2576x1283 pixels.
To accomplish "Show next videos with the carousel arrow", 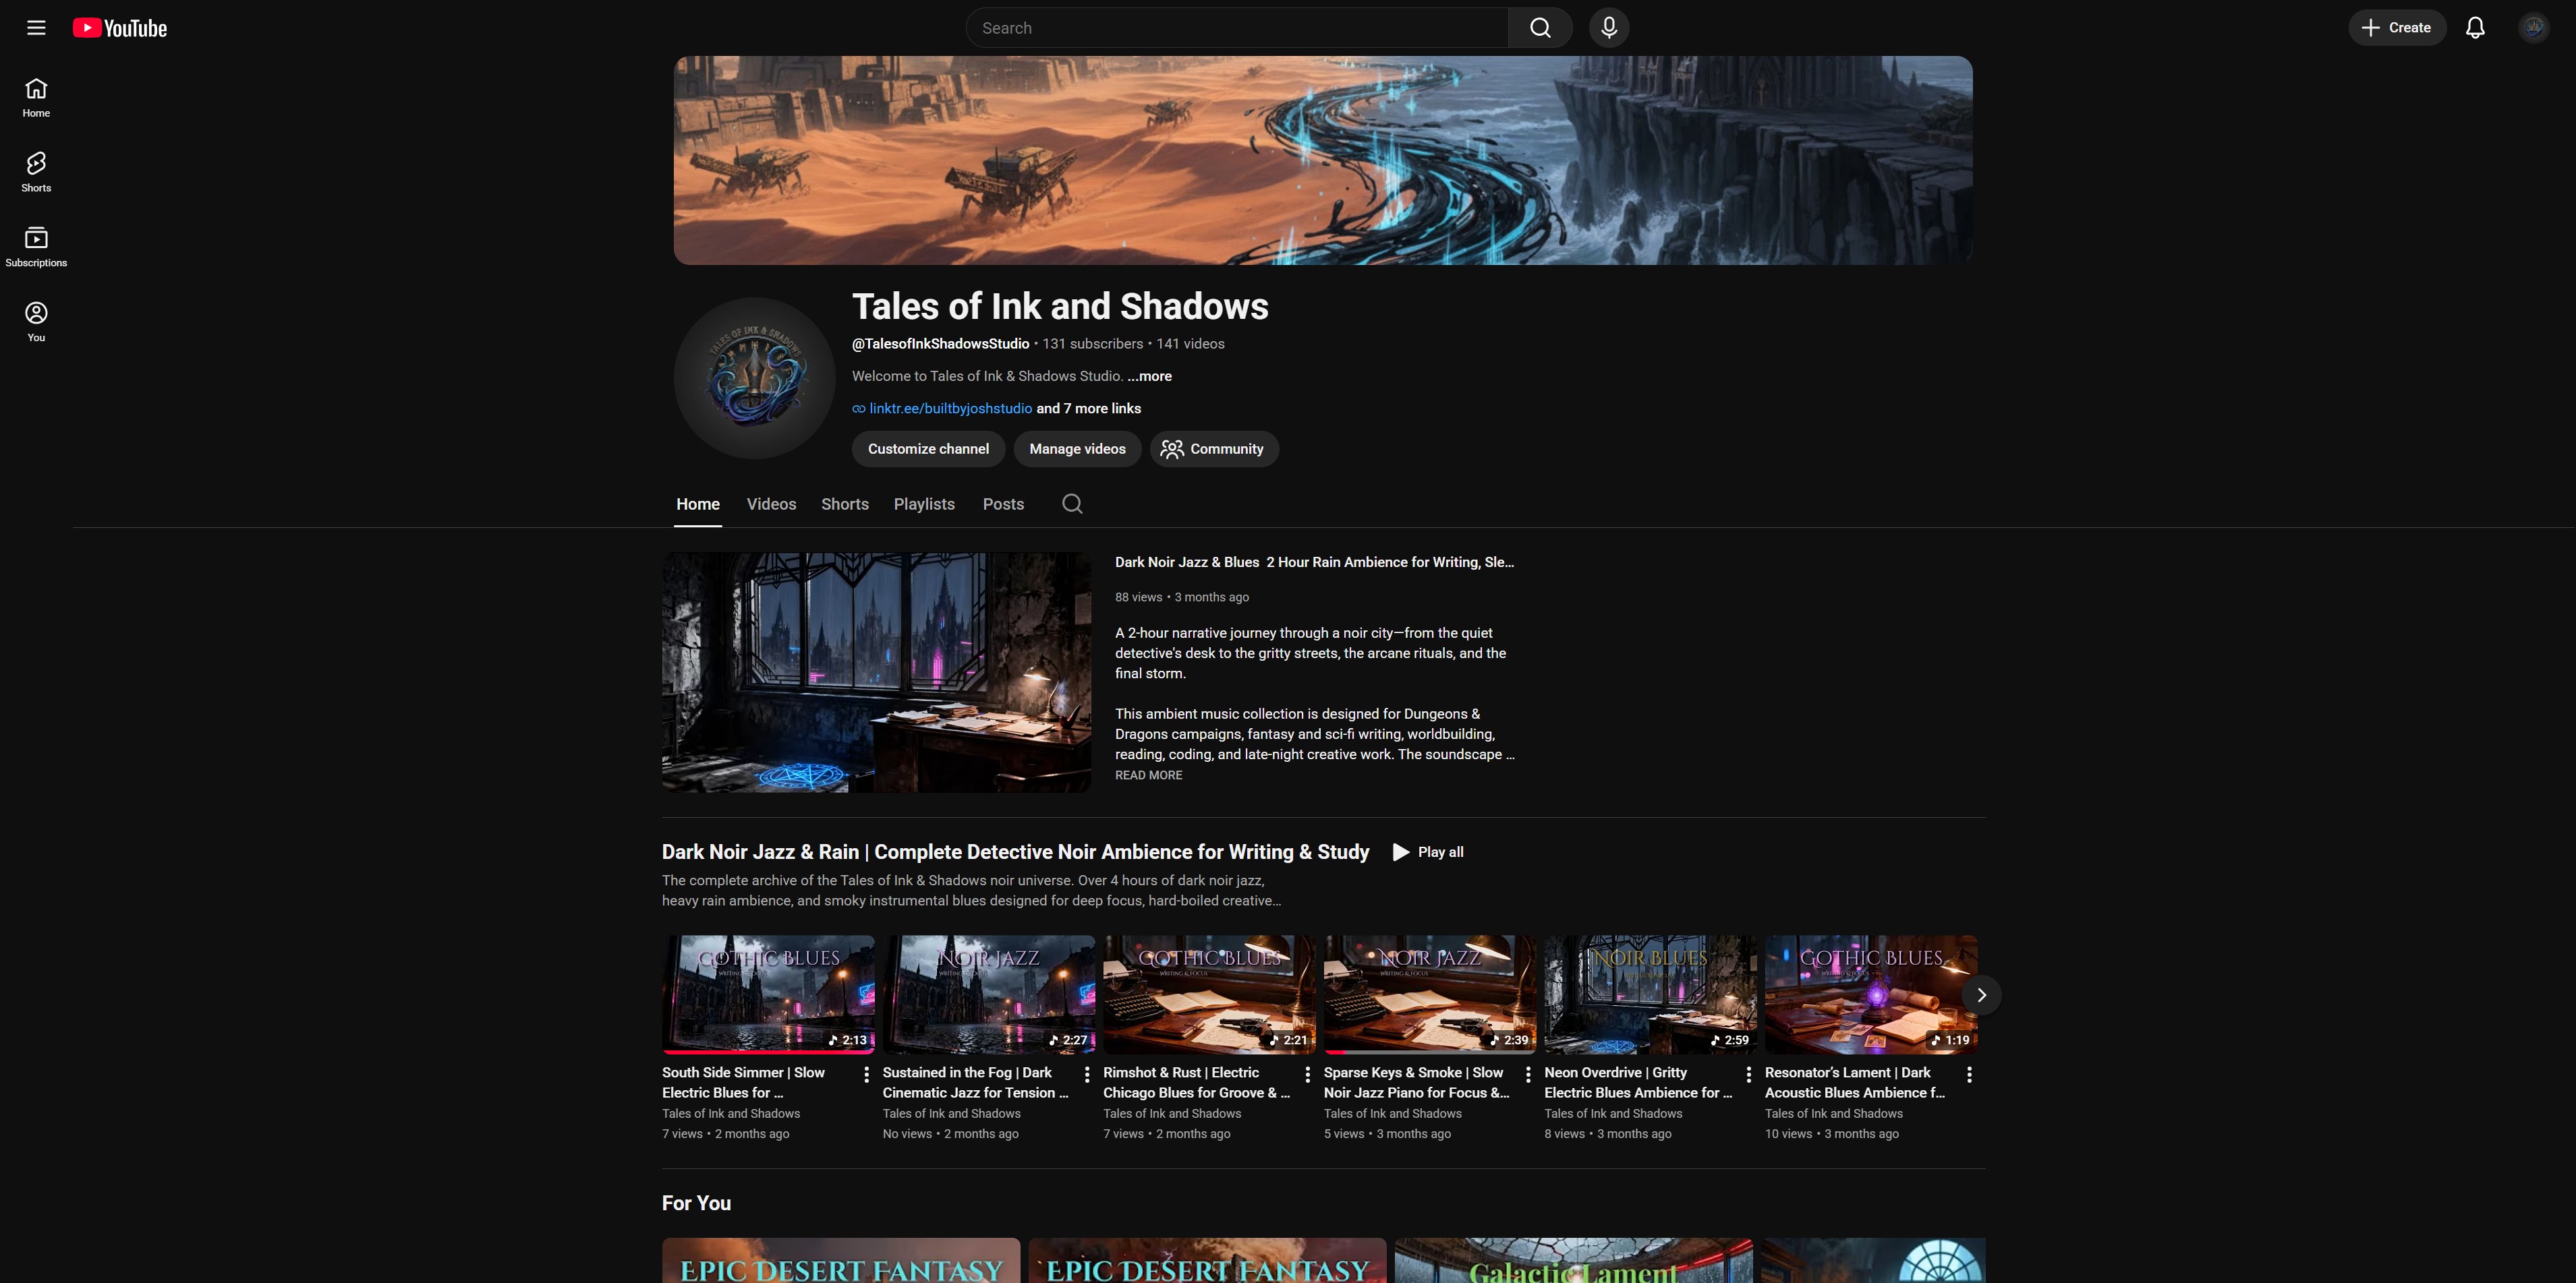I will pyautogui.click(x=1981, y=995).
